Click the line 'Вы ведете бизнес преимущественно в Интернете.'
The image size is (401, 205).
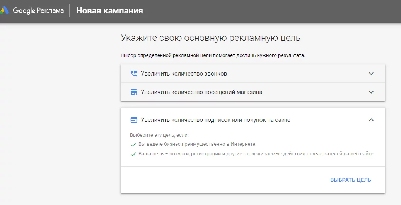(x=197, y=144)
